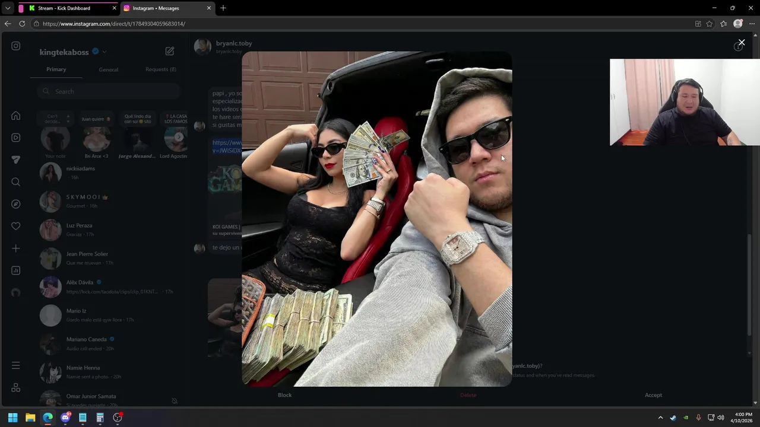Block this message request
The image size is (760, 427).
coord(284,395)
